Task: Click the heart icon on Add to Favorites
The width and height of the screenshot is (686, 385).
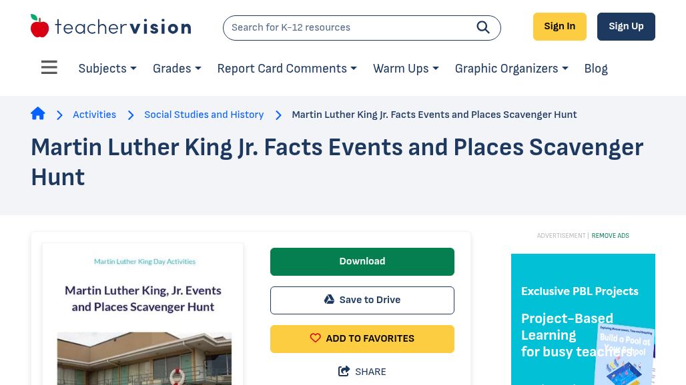Action: [x=316, y=338]
